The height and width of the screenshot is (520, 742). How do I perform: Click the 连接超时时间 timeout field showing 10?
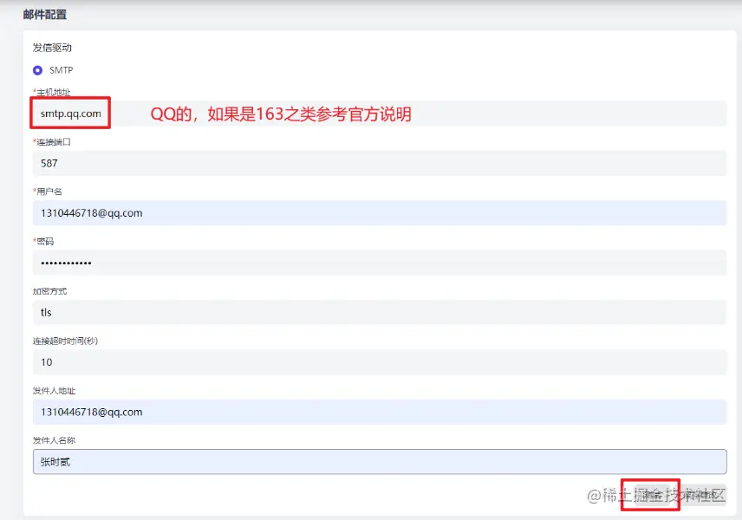[373, 362]
